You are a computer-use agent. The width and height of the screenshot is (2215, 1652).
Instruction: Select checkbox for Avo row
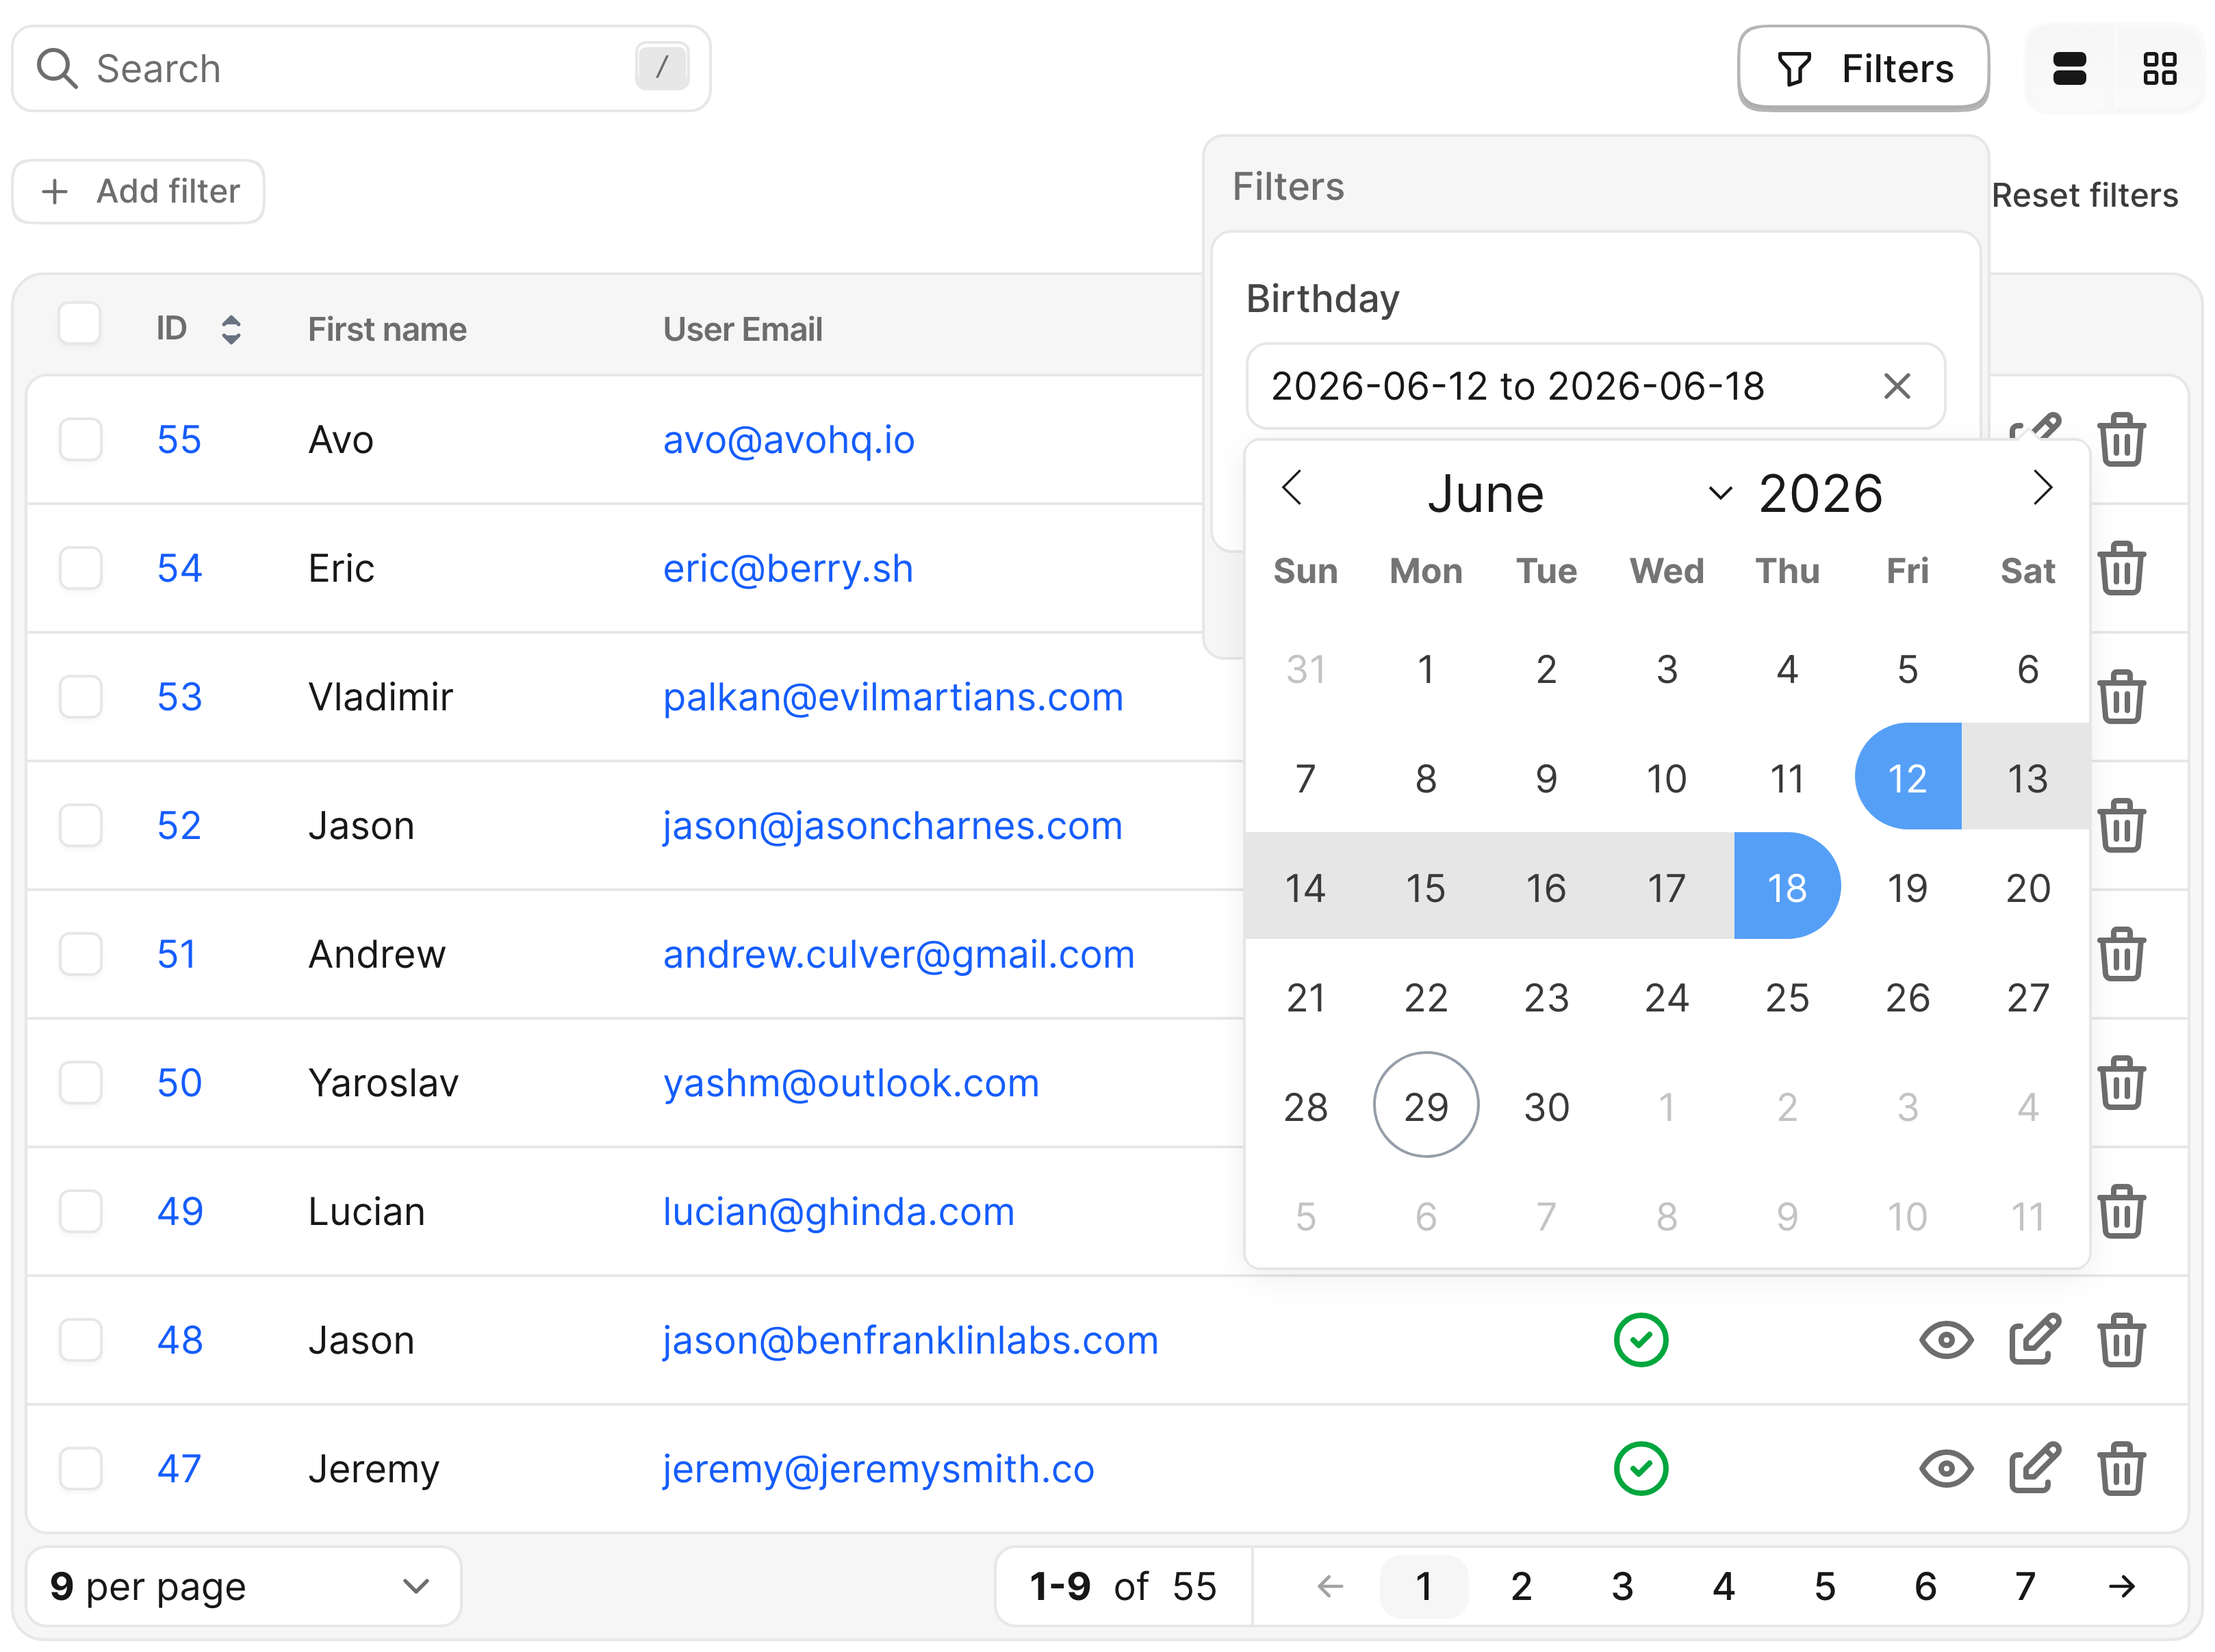pyautogui.click(x=80, y=440)
